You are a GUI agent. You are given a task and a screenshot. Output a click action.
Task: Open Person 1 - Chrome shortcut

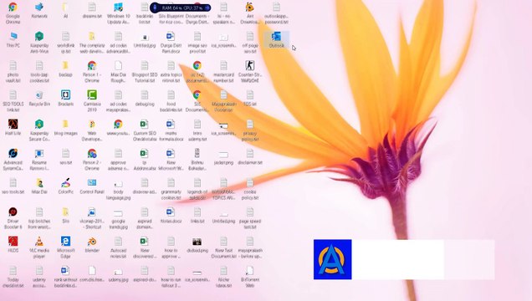(x=92, y=72)
